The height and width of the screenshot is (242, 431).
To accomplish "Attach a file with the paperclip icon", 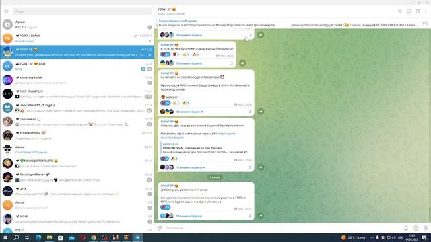I will (160, 228).
